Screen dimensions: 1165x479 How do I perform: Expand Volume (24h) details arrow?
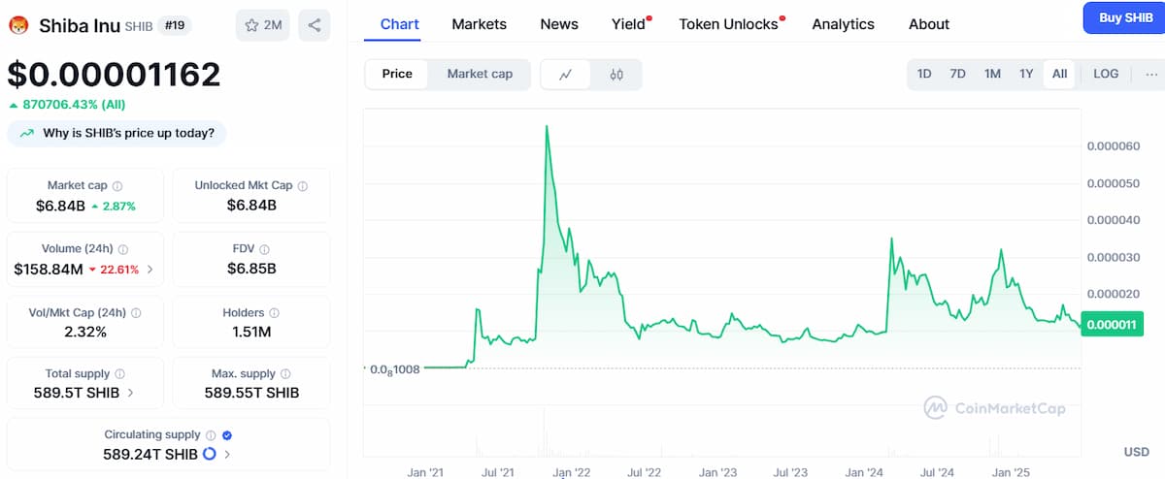(x=150, y=270)
